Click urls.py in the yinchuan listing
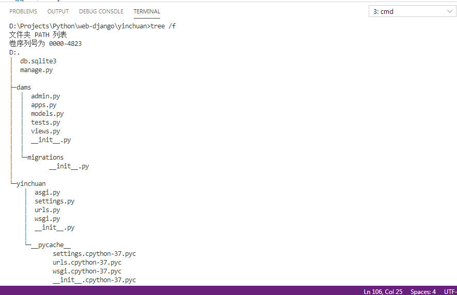The image size is (457, 295). (47, 210)
